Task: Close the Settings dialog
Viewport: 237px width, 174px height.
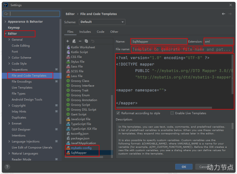Action: [x=230, y=5]
